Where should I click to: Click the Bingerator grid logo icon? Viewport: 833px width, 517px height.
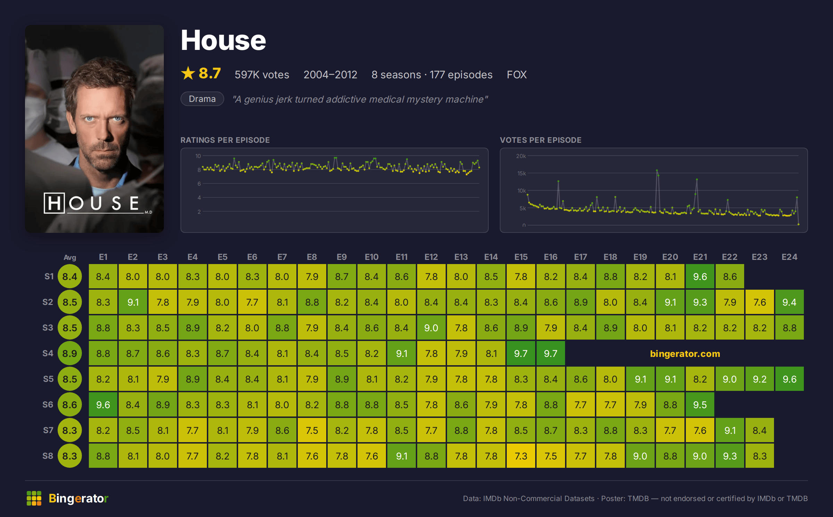(x=34, y=498)
